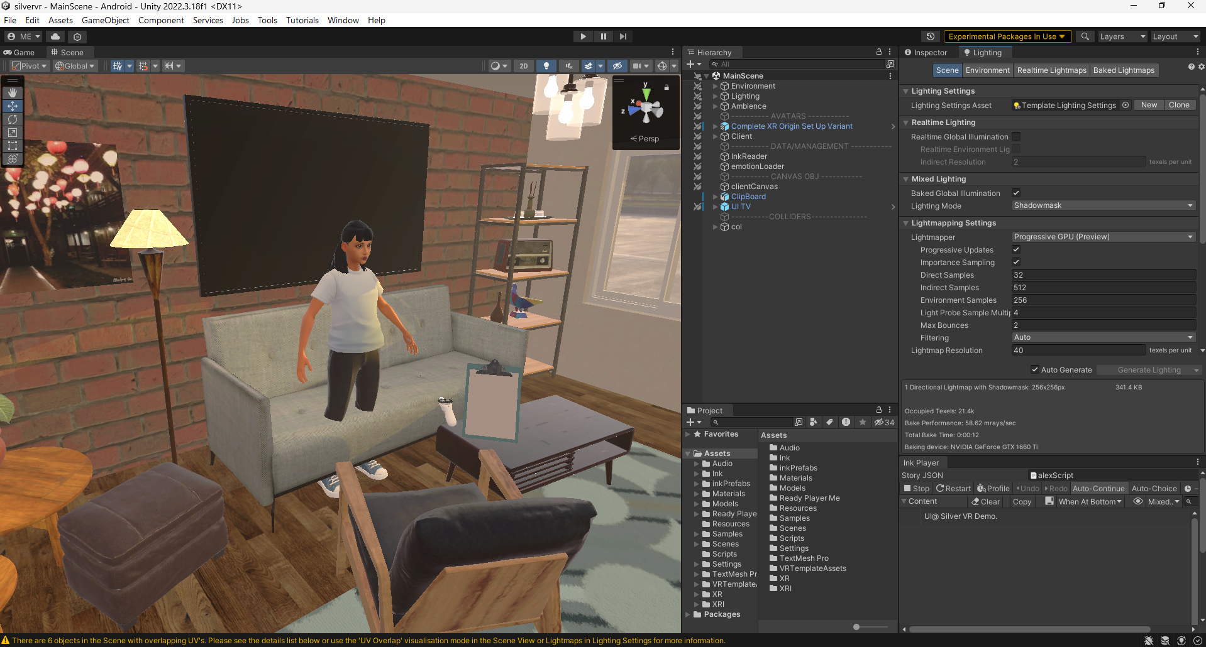Image resolution: width=1206 pixels, height=647 pixels.
Task: Open the GameObject menu
Action: pyautogui.click(x=105, y=20)
